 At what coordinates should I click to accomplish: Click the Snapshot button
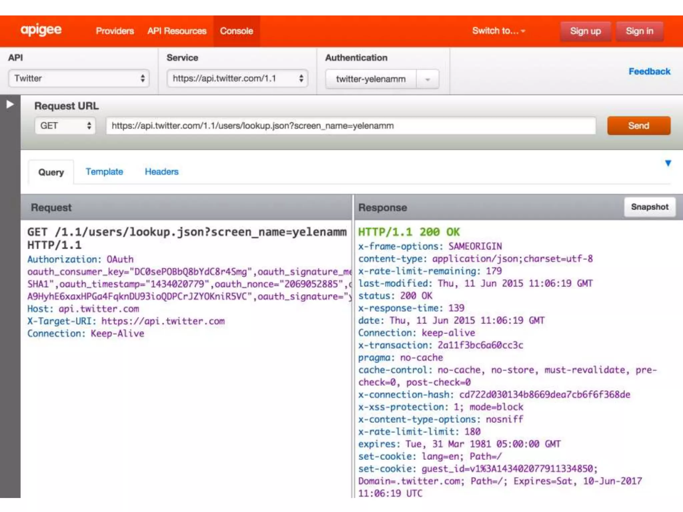(649, 207)
